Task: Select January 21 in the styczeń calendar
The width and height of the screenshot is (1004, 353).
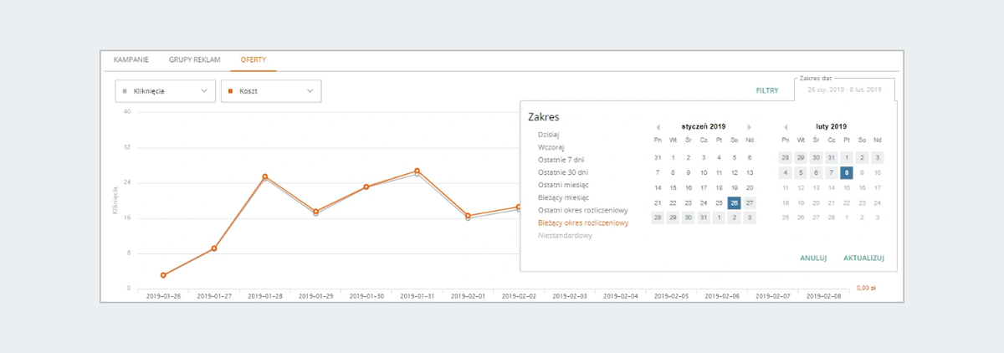Action: [658, 202]
